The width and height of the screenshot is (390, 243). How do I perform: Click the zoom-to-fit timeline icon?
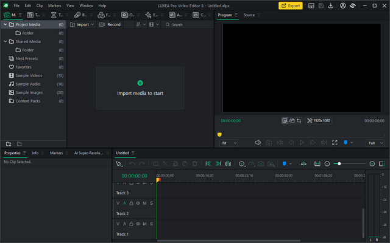coord(317,163)
